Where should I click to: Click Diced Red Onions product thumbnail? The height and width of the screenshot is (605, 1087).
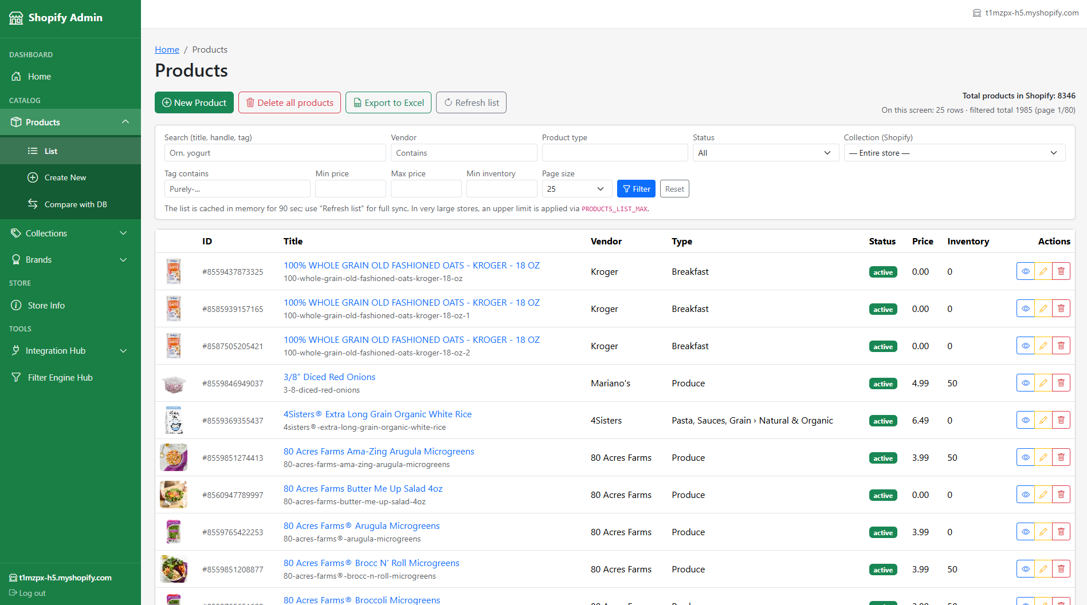(x=174, y=383)
